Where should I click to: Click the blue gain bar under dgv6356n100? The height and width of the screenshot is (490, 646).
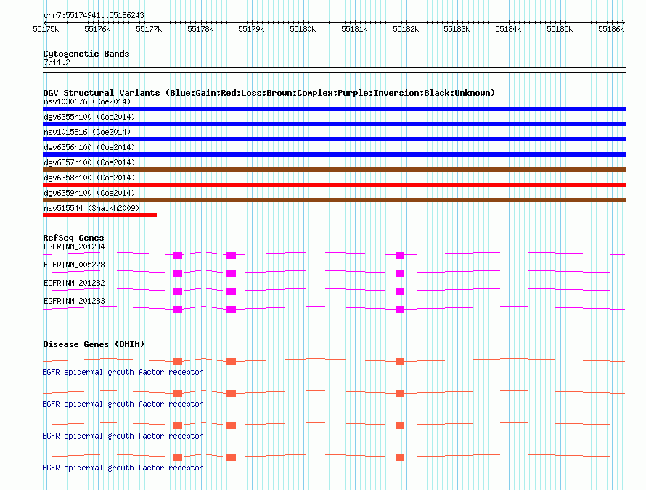coord(334,154)
